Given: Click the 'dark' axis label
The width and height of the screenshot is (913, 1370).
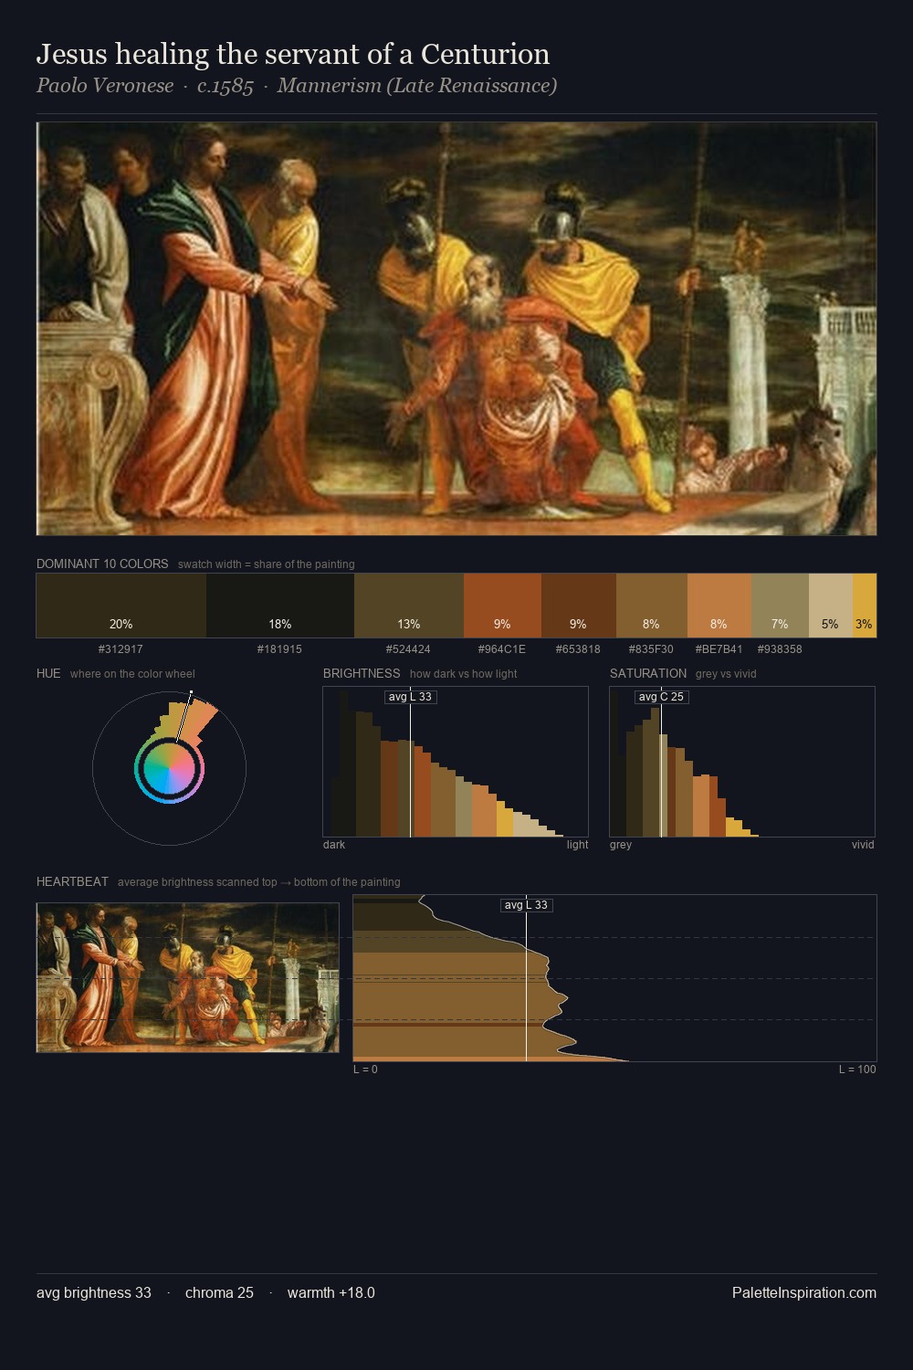Looking at the screenshot, I should click(x=334, y=845).
